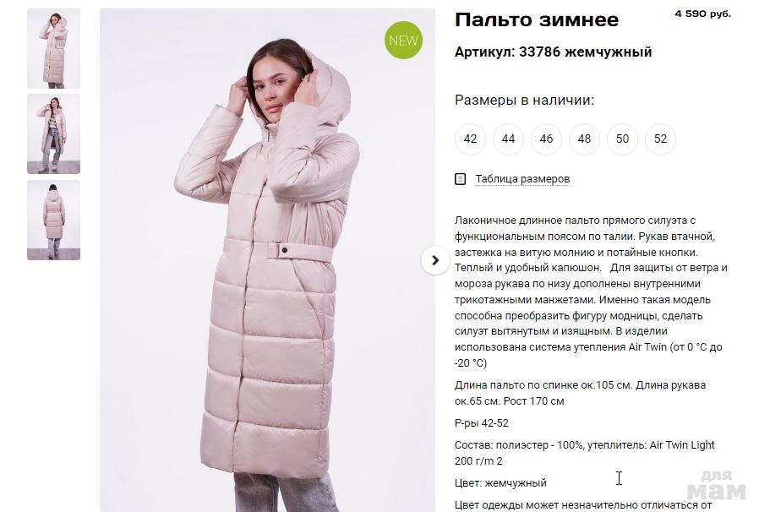Screen dimensions: 759x512
Task: Click the size chart document icon
Action: click(x=460, y=179)
